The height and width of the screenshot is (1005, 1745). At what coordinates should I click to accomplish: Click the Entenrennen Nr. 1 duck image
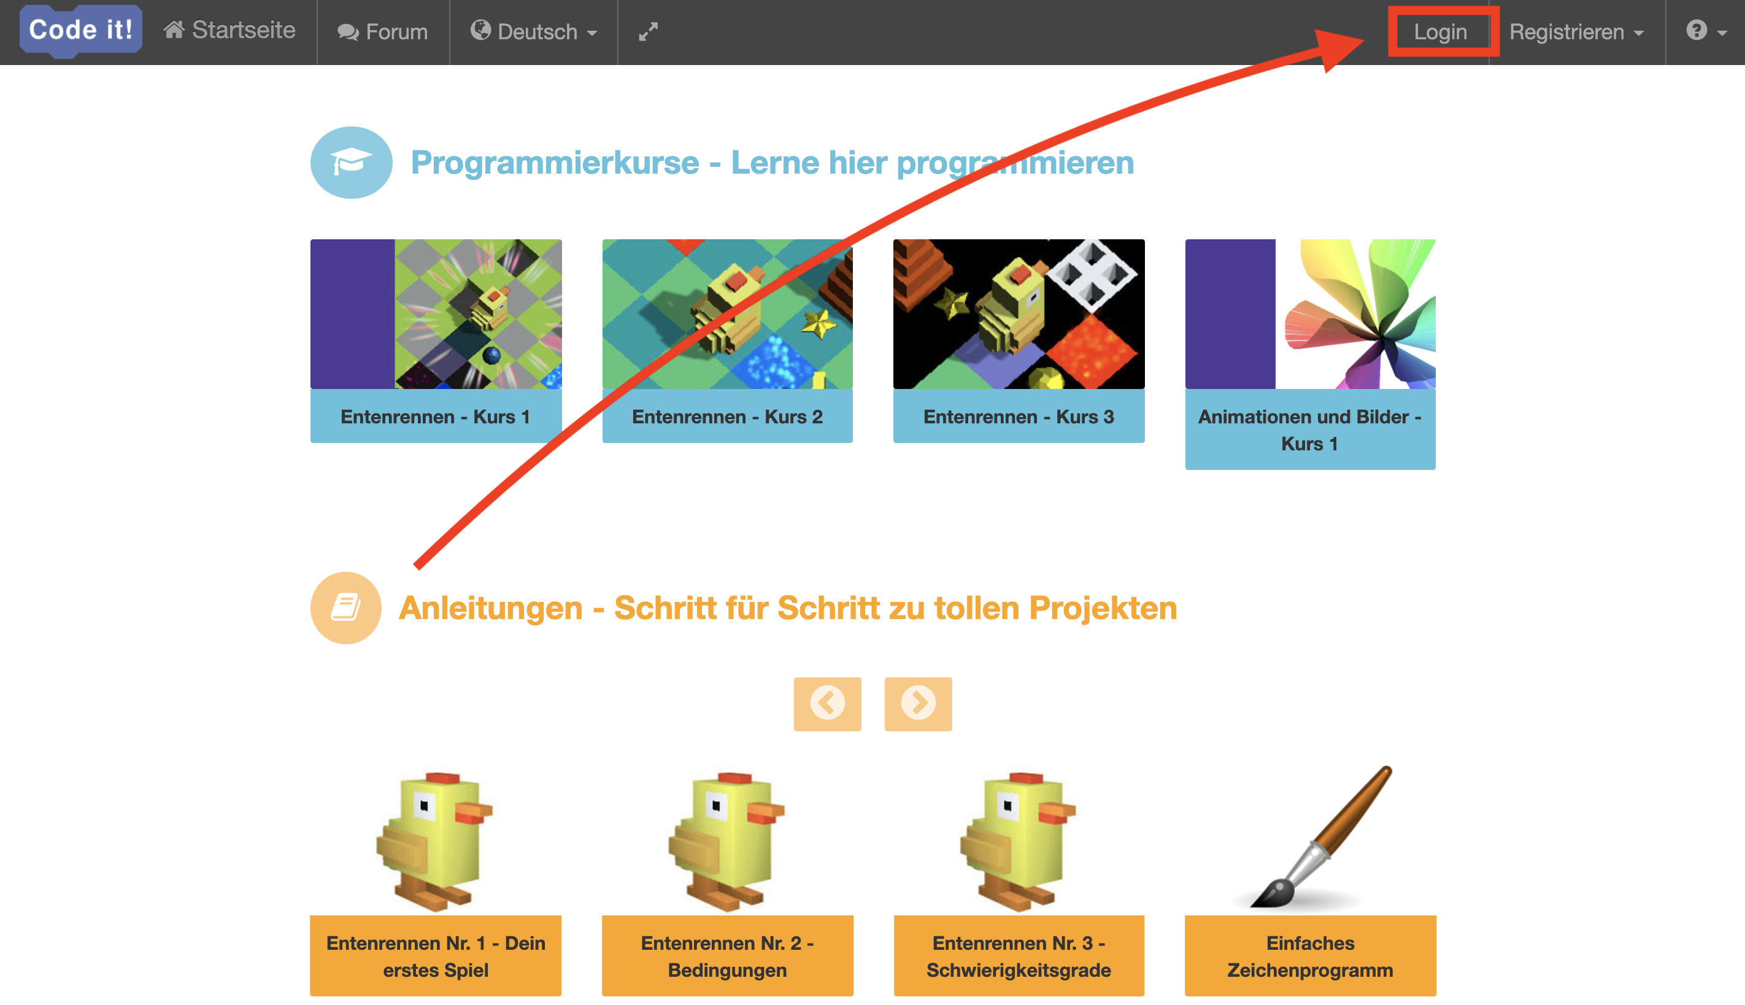[x=436, y=840]
